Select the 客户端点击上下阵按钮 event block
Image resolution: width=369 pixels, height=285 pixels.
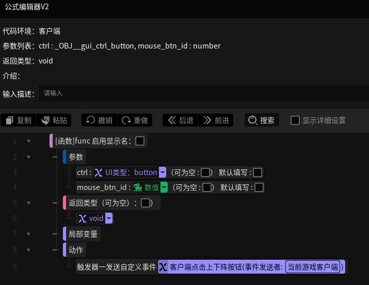(x=251, y=267)
